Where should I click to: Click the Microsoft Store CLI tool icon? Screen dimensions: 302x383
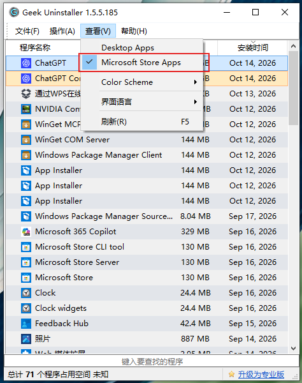click(x=26, y=247)
